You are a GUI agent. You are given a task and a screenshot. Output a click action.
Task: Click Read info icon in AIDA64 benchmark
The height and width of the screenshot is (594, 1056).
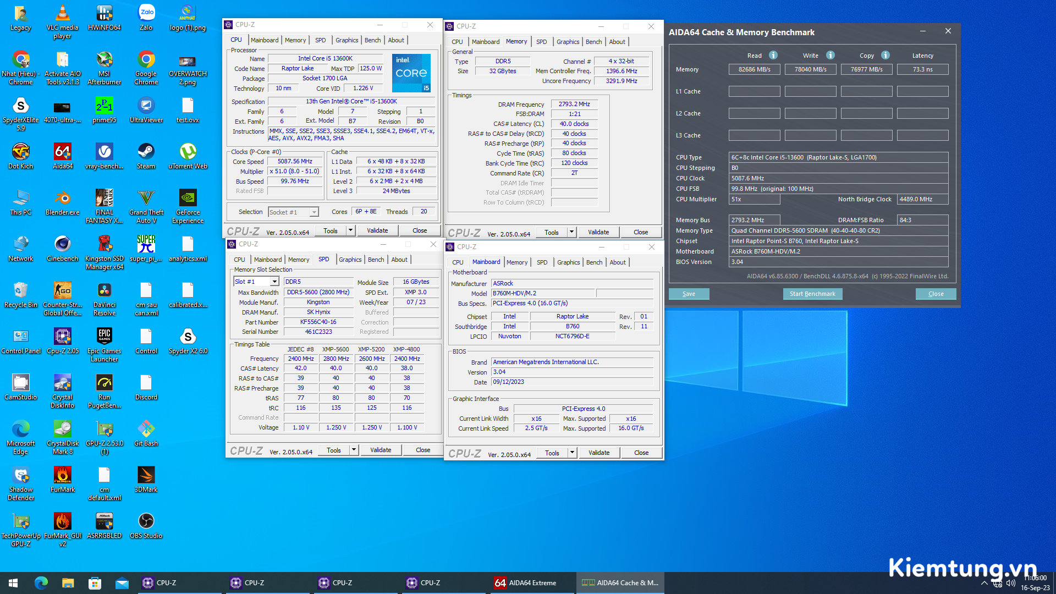[773, 55]
